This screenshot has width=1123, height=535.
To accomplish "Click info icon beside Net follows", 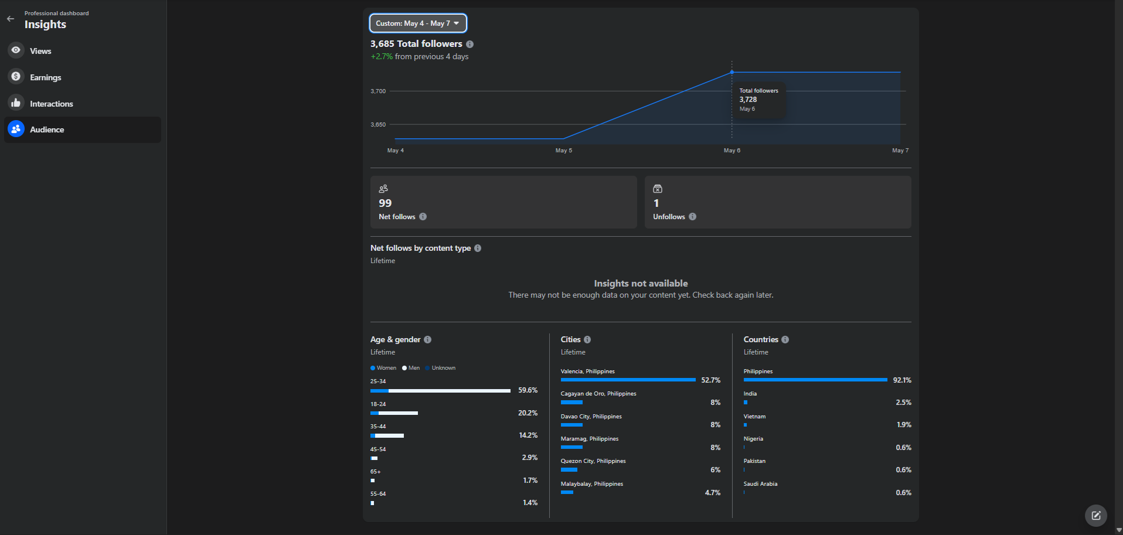I will [x=423, y=217].
